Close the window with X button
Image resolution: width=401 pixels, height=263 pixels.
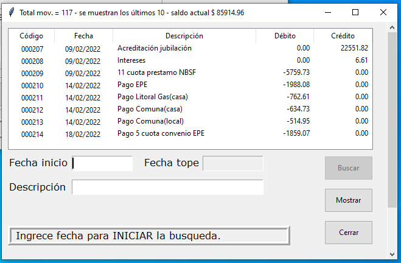(383, 12)
